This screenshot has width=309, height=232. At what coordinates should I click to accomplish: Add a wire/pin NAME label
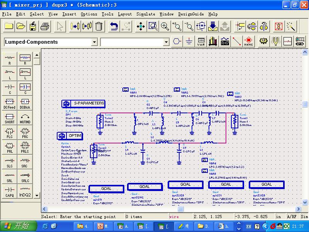point(248,41)
